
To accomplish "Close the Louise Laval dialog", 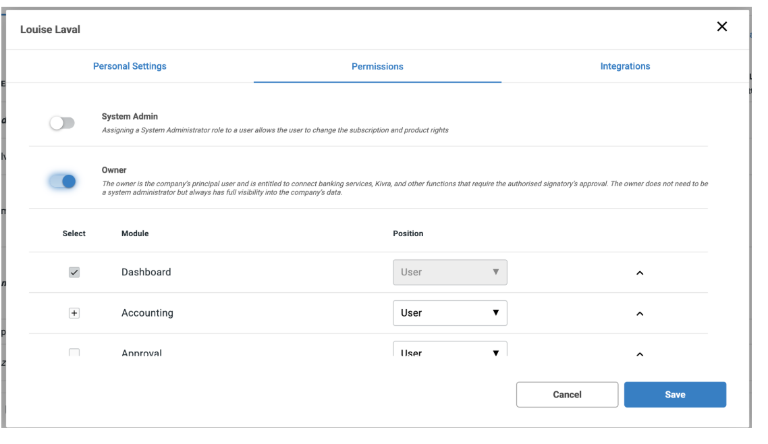I will tap(721, 27).
